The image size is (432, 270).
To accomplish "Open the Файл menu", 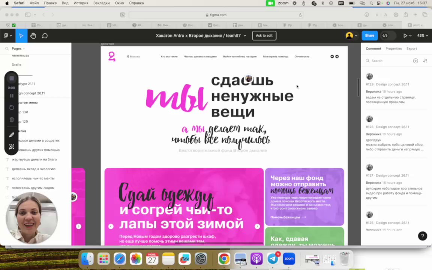I will tap(34, 3).
